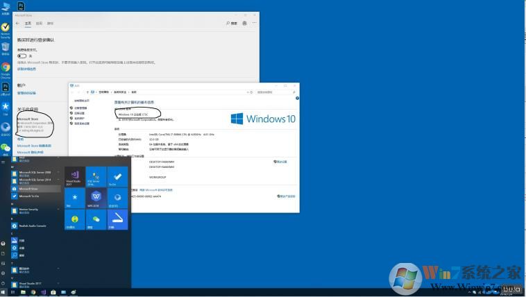Open Realtek Audio Console from the list

pyautogui.click(x=33, y=226)
